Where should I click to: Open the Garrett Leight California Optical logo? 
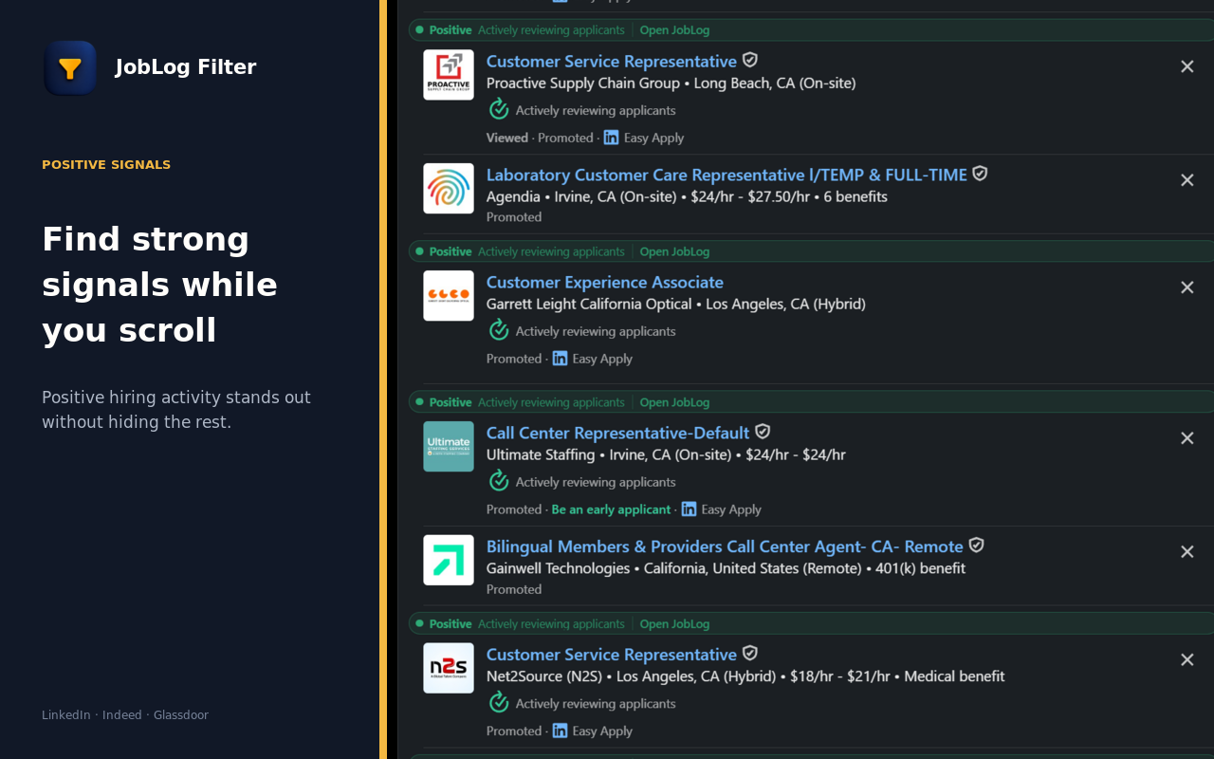(449, 295)
